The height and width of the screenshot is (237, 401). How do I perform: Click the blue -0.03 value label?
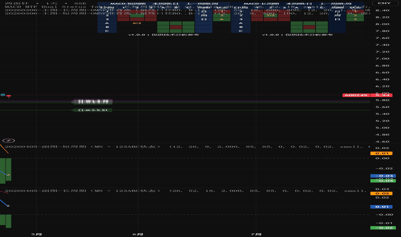click(383, 176)
